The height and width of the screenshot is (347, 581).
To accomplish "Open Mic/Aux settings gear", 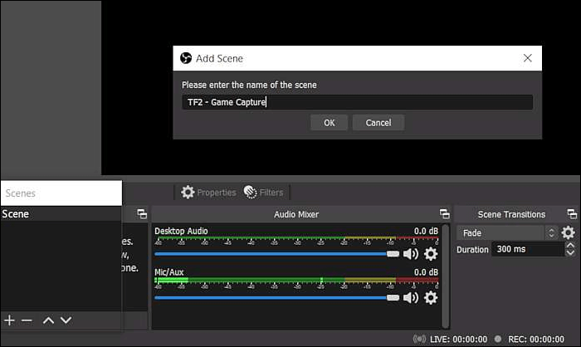I will 431,297.
